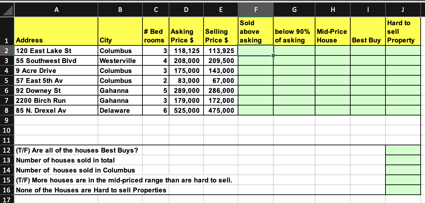Select the 'Hard to sell Property' header
Screen dimensions: 425x203
click(x=403, y=32)
